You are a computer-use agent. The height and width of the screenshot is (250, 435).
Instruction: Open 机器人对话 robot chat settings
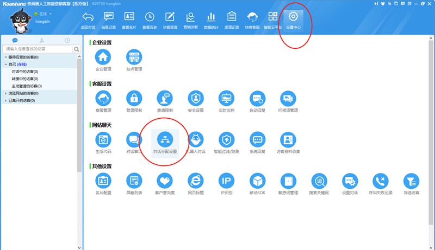click(x=195, y=139)
